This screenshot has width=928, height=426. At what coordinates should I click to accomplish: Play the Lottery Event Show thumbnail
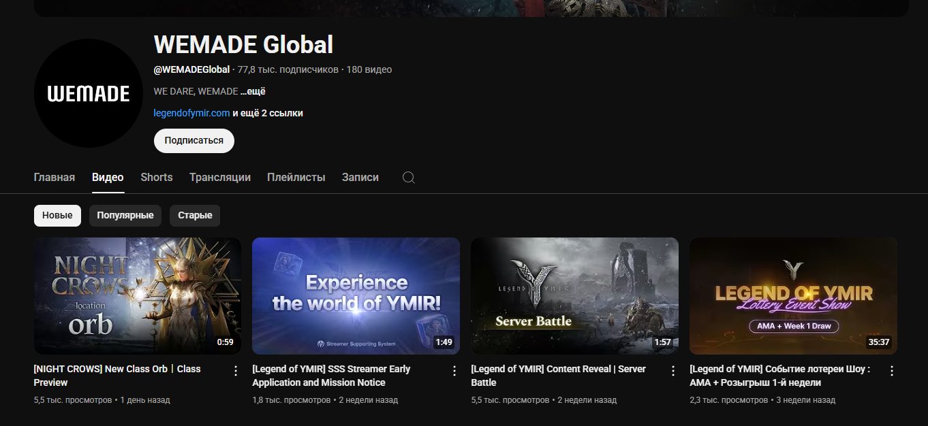click(793, 296)
